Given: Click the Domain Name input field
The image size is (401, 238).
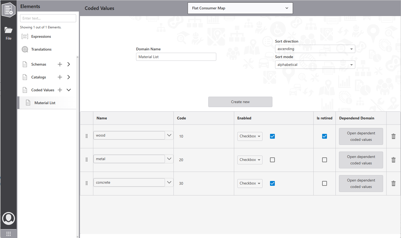Looking at the screenshot, I should 176,57.
